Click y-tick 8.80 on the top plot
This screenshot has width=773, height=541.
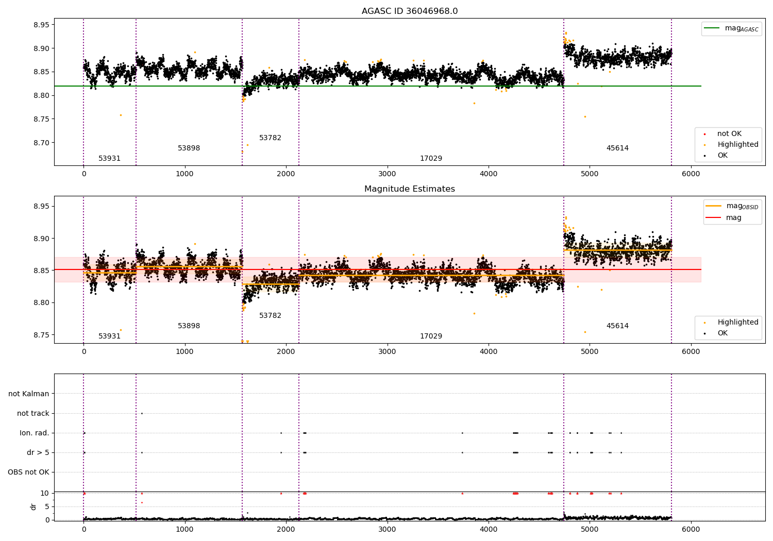(x=41, y=96)
